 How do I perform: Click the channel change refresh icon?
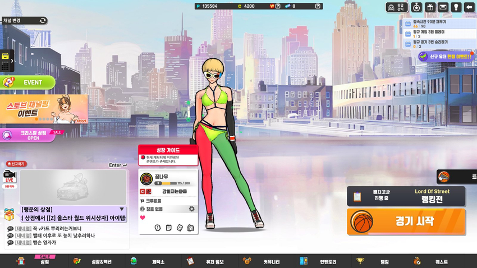(43, 20)
